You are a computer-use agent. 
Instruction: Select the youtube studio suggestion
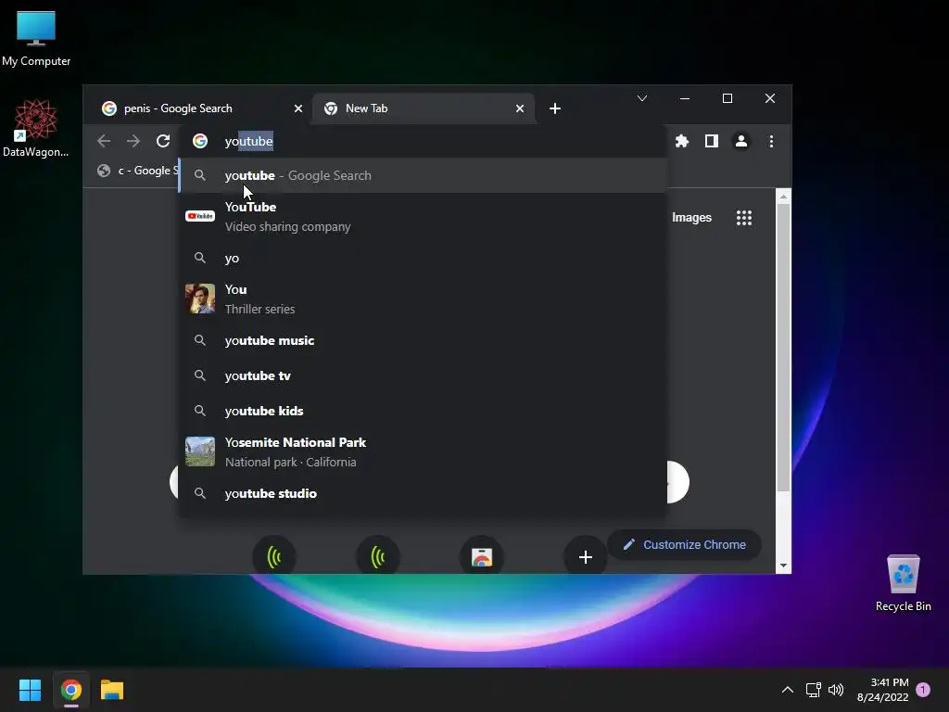(423, 493)
